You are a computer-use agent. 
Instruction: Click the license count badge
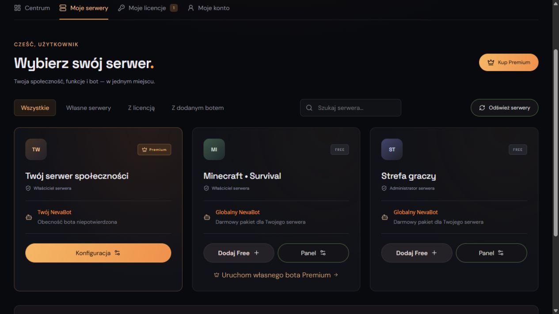coord(174,8)
